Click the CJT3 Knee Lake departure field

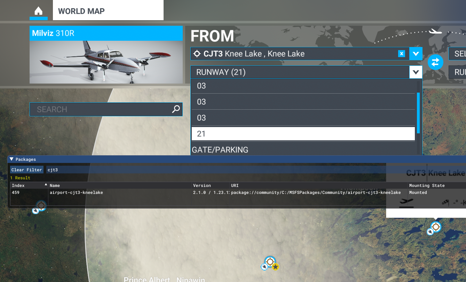[300, 54]
